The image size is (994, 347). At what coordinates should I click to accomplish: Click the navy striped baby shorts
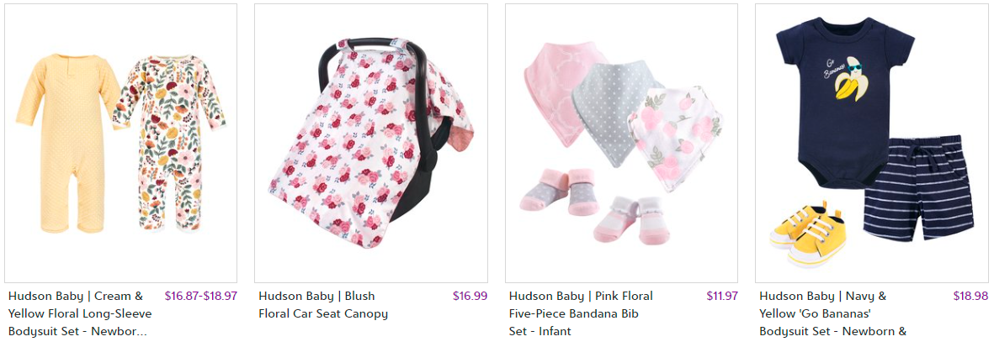coord(918,187)
